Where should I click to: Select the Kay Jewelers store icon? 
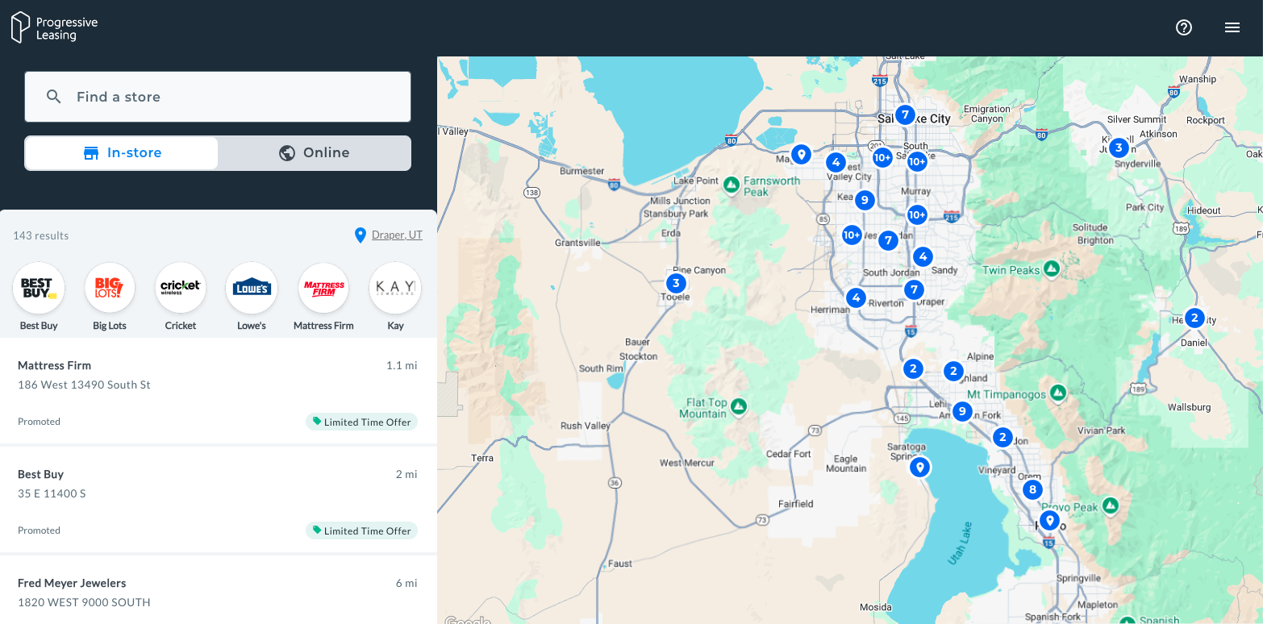tap(395, 288)
